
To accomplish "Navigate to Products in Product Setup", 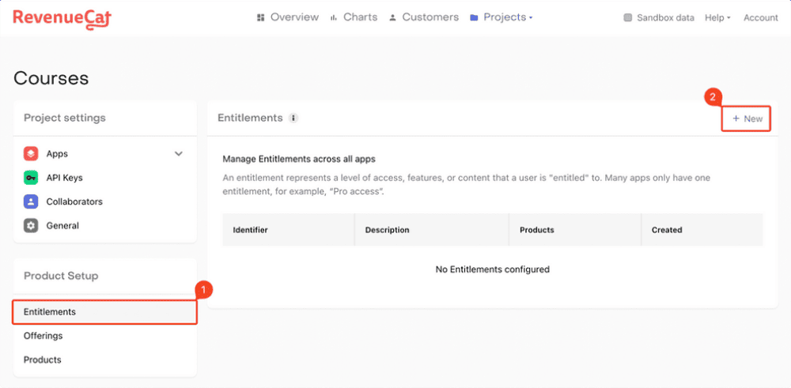I will click(43, 360).
